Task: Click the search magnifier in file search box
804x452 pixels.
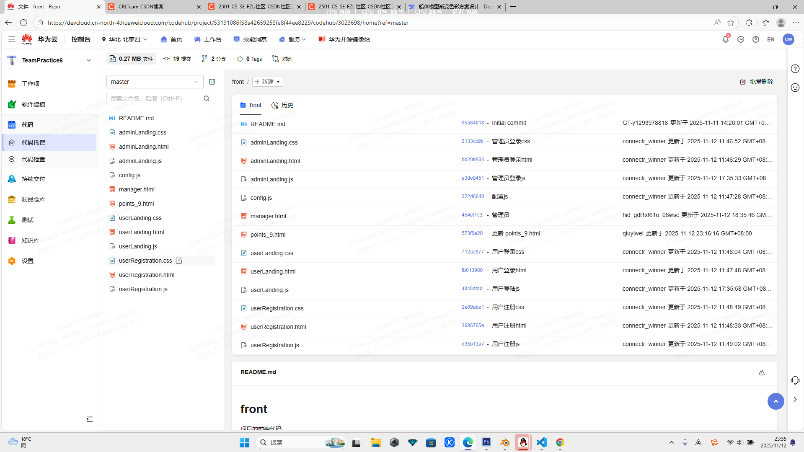Action: tap(207, 98)
